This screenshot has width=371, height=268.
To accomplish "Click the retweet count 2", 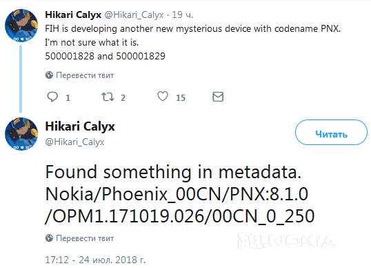I will (x=123, y=97).
